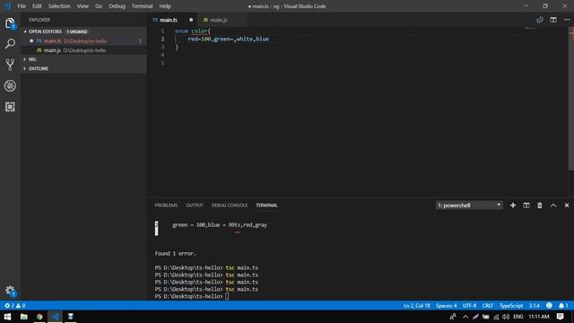
Task: Change the CRLF end of line setting
Action: [x=488, y=305]
